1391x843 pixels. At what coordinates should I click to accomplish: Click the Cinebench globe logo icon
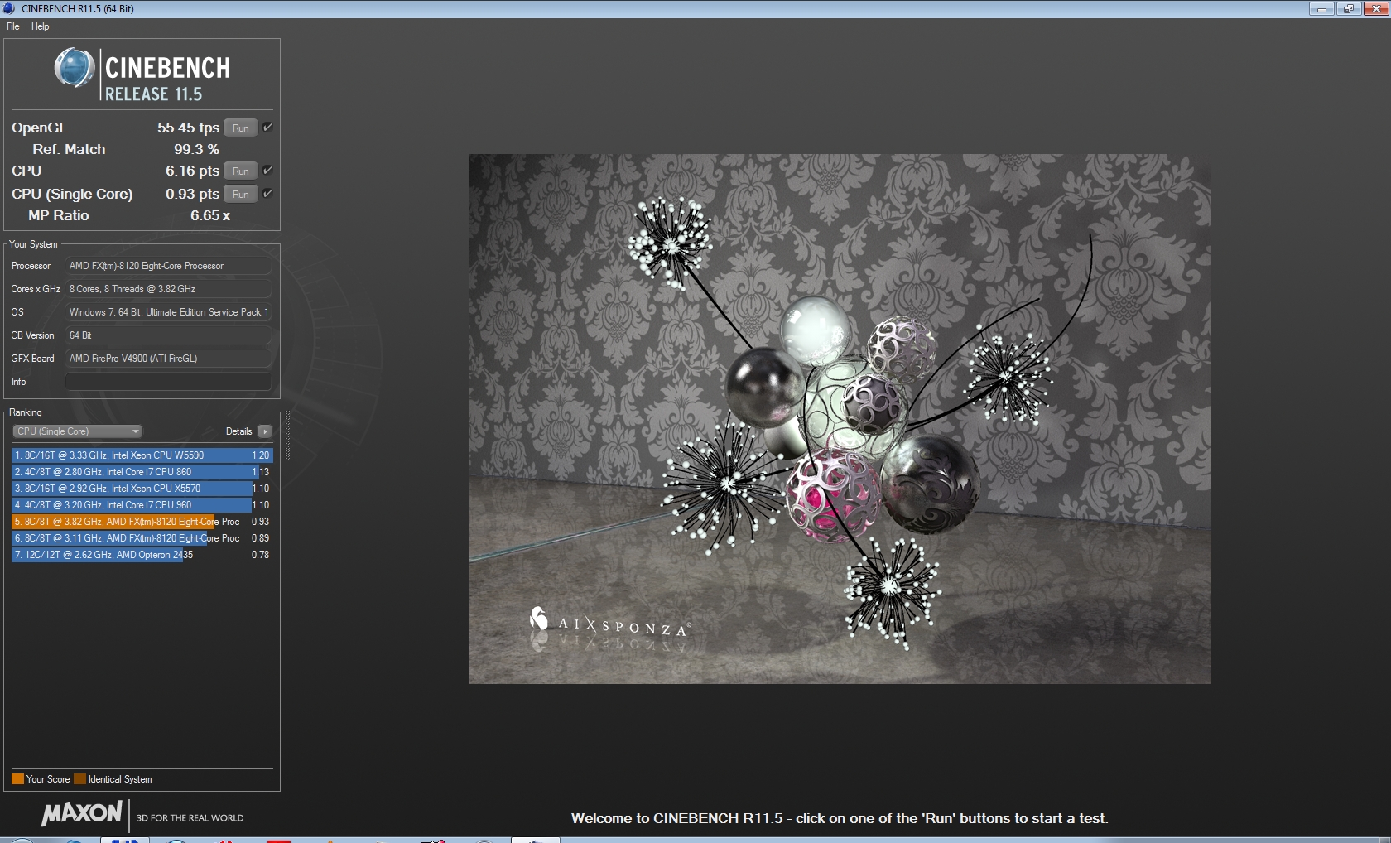tap(75, 68)
